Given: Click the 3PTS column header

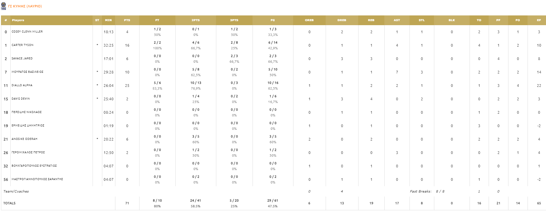Looking at the screenshot, I should pyautogui.click(x=234, y=20).
